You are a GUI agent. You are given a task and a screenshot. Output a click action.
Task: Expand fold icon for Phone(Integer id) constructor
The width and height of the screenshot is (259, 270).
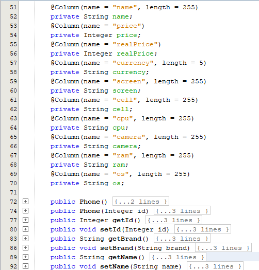tap(25, 211)
